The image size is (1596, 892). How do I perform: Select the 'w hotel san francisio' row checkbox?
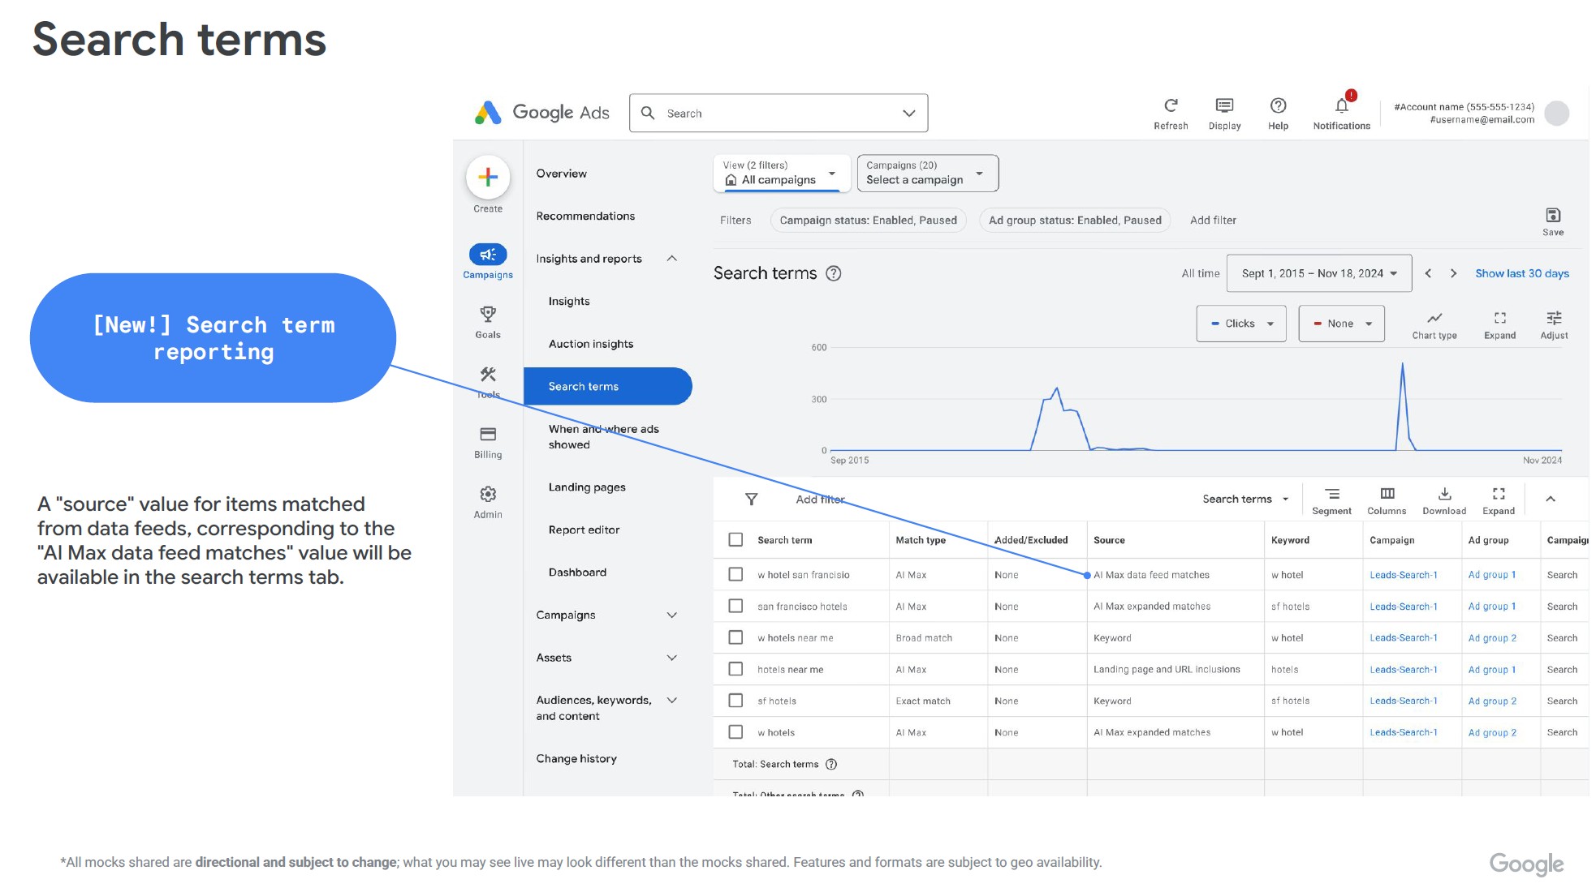[x=735, y=575]
